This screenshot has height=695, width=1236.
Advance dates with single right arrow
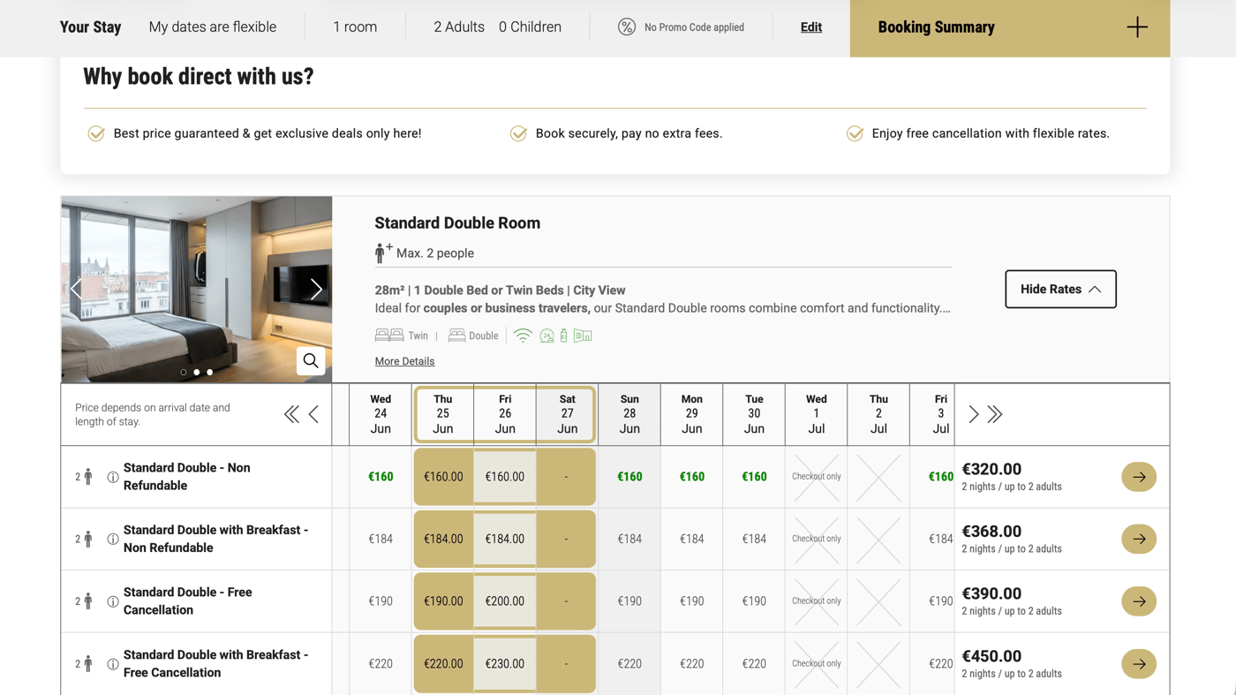click(974, 414)
